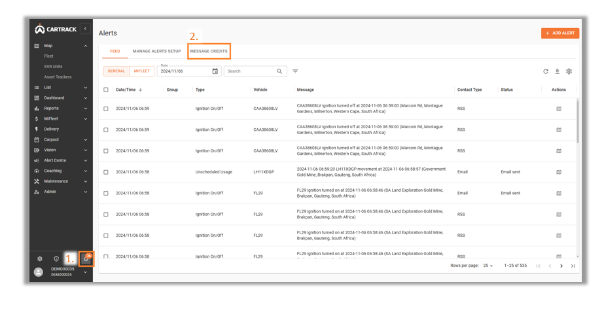Collapse the Map section chevron

coord(86,46)
